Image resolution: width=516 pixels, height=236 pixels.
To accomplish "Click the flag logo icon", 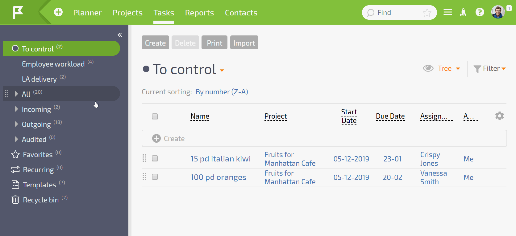I will coord(18,12).
